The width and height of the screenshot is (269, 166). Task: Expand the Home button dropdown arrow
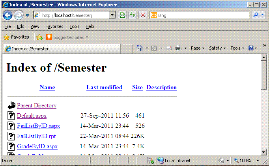pyautogui.click(x=147, y=48)
